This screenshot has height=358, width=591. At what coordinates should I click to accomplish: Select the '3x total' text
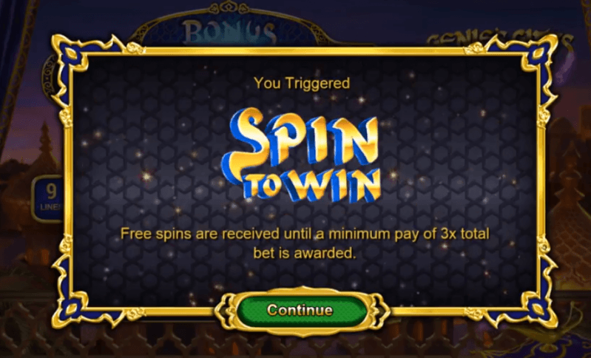(465, 234)
